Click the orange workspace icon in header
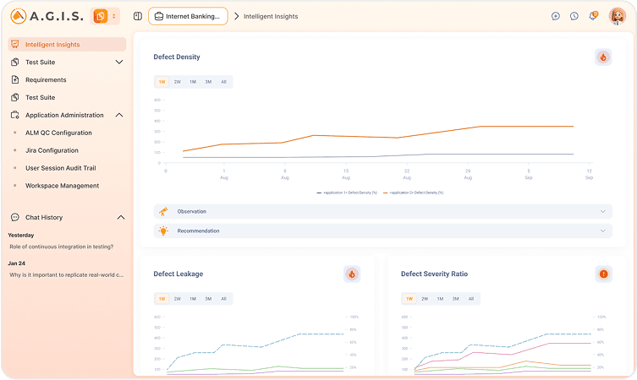This screenshot has height=380, width=637. tap(101, 16)
